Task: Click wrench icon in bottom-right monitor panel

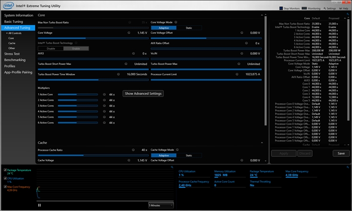Action: [x=348, y=167]
